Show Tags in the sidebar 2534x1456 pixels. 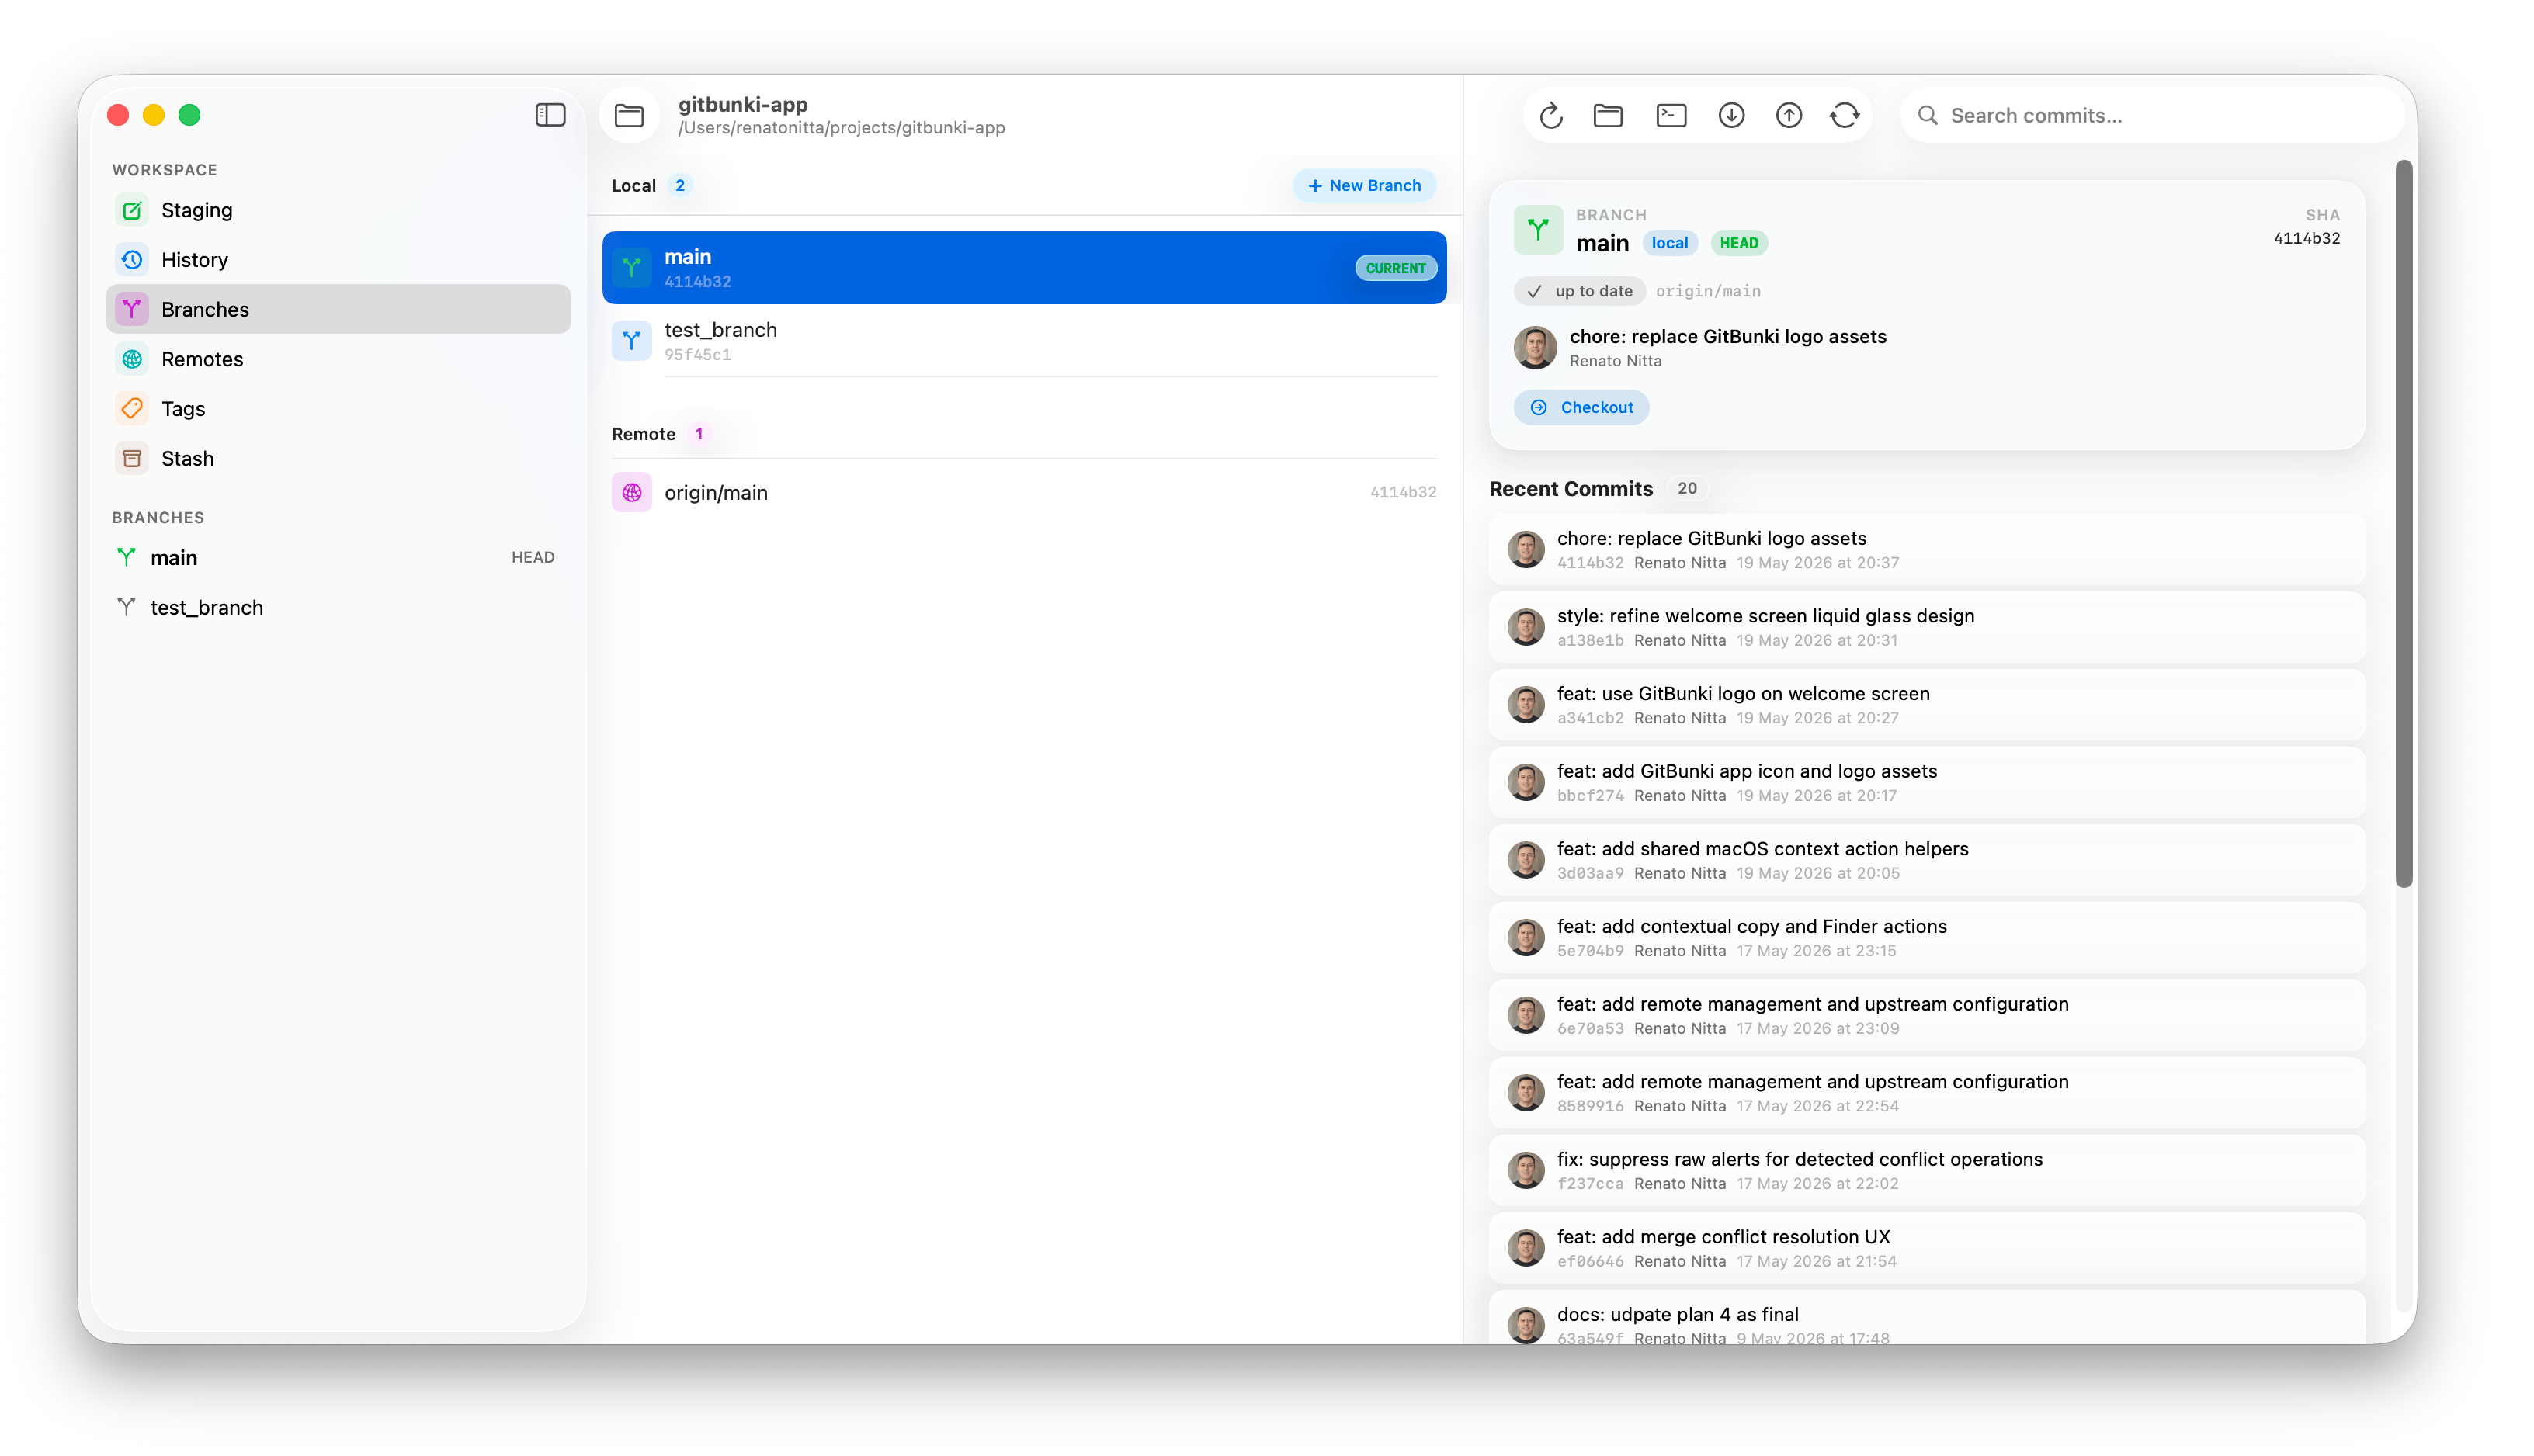point(338,409)
